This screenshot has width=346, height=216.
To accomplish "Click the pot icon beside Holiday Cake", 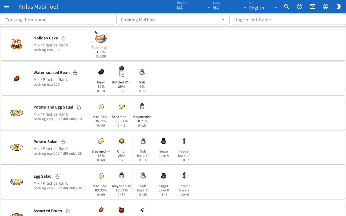I will point(64,38).
